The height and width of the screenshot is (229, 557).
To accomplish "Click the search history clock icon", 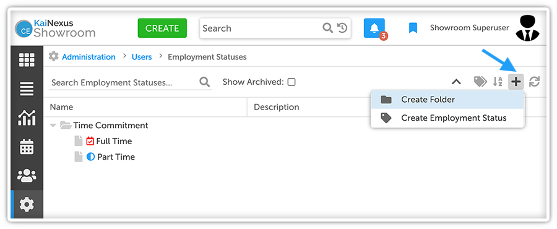I will coord(342,28).
